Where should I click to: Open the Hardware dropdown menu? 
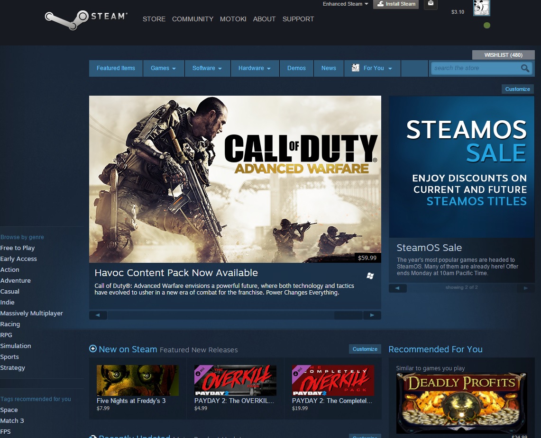(255, 68)
